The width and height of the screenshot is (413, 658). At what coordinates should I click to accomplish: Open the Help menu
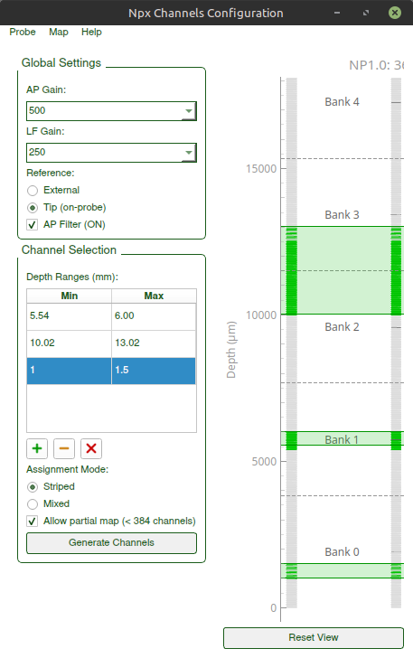(x=91, y=32)
